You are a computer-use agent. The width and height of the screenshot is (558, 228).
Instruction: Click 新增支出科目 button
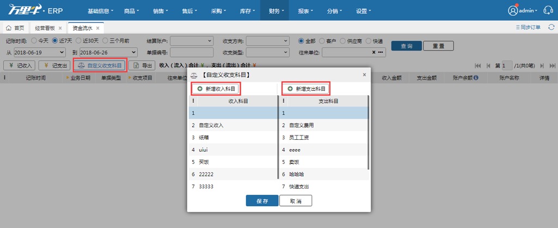tap(306, 88)
